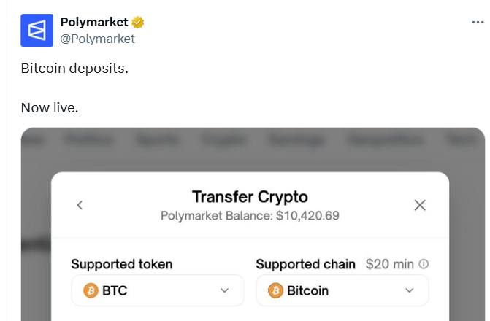The image size is (490, 321).
Task: Close the Transfer Crypto dialog
Action: pos(420,205)
